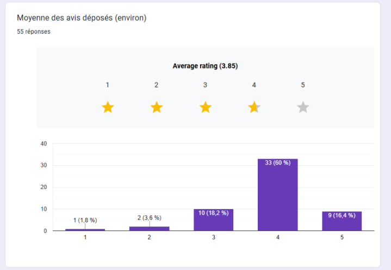The height and width of the screenshot is (270, 391).
Task: Click the '2 (3,6 %)' data label
Action: [149, 218]
